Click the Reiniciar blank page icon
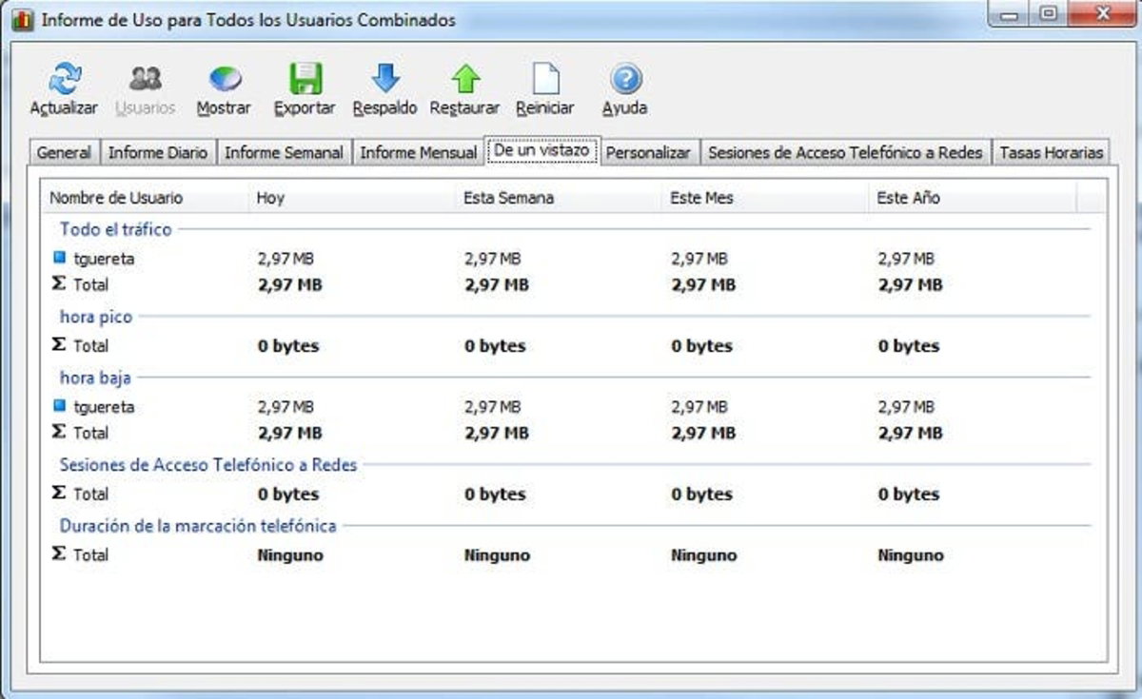Viewport: 1142px width, 699px height. pyautogui.click(x=545, y=78)
